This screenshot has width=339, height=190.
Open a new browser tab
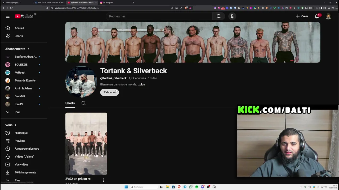coord(133,3)
